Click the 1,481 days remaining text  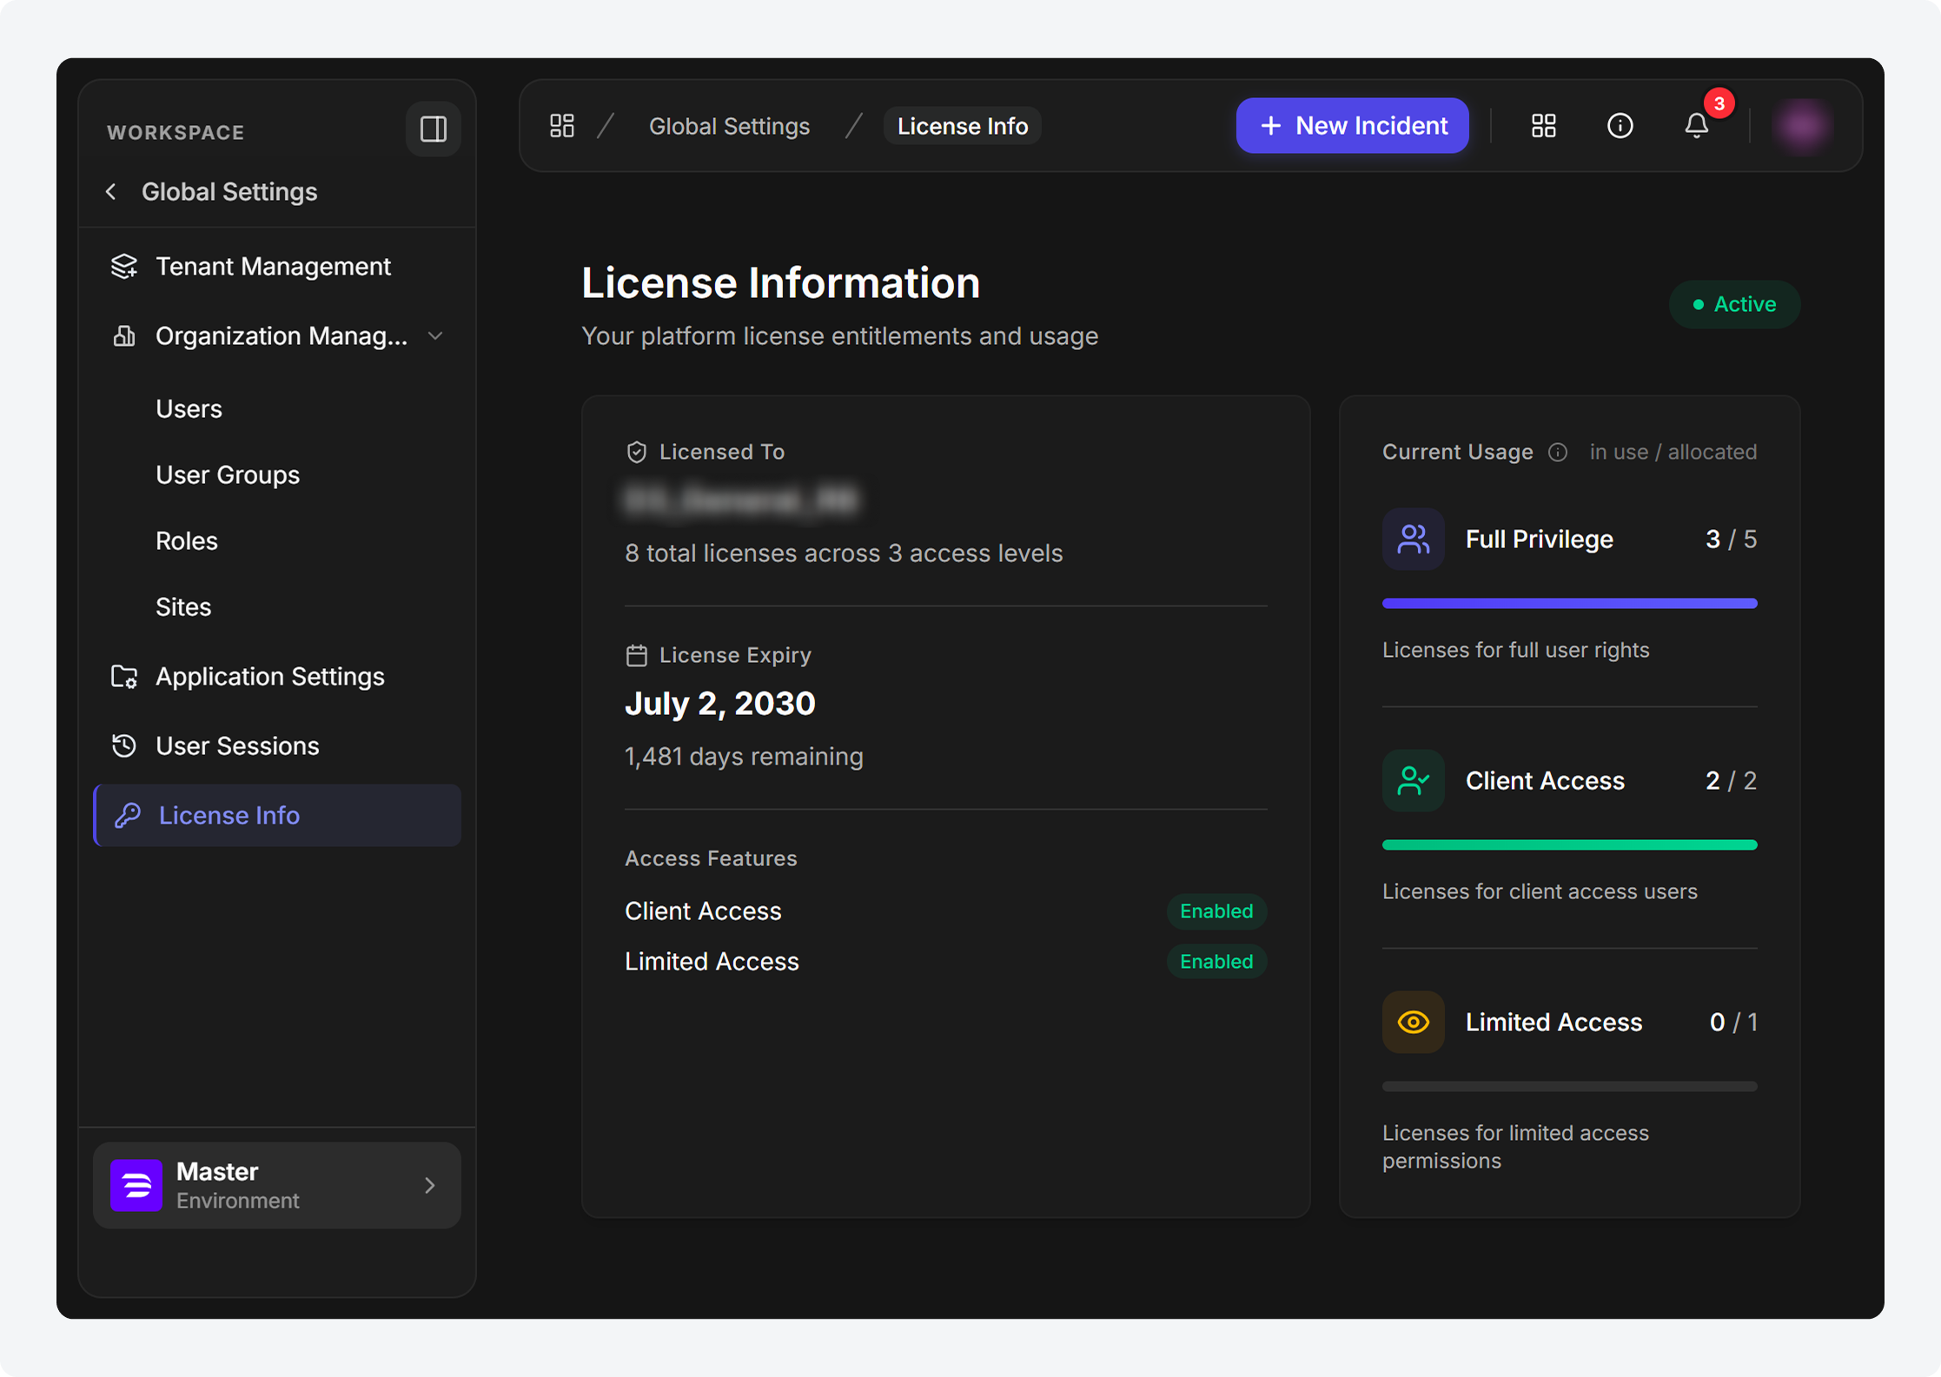(x=744, y=757)
